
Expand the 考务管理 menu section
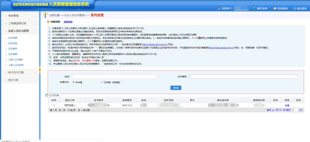20,16
